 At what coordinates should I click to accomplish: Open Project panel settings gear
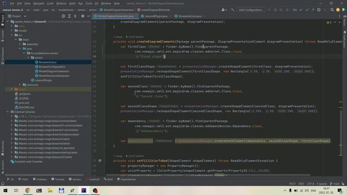coord(82,16)
